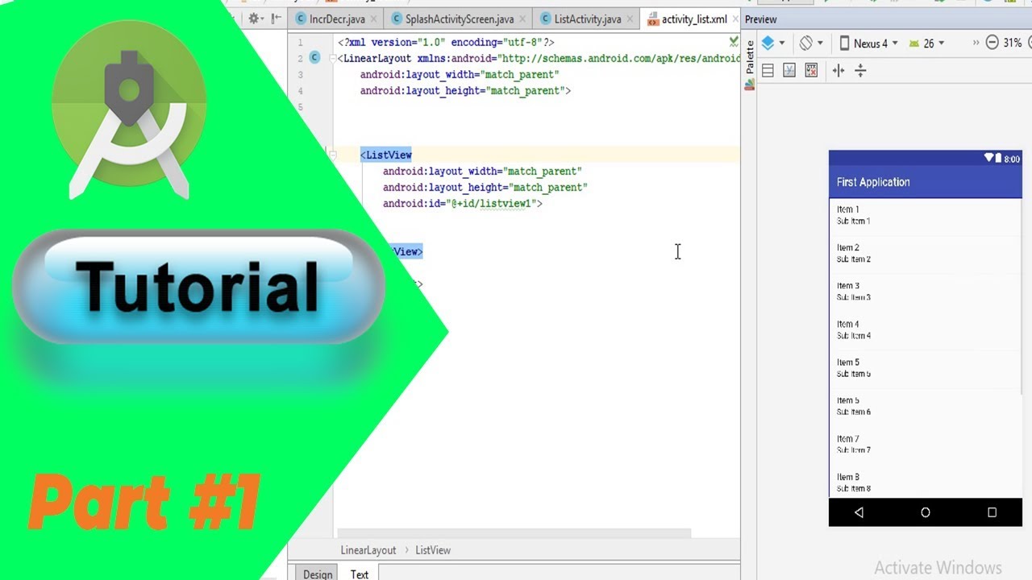Image resolution: width=1032 pixels, height=580 pixels.
Task: Show more preview toolbar options
Action: pos(976,43)
